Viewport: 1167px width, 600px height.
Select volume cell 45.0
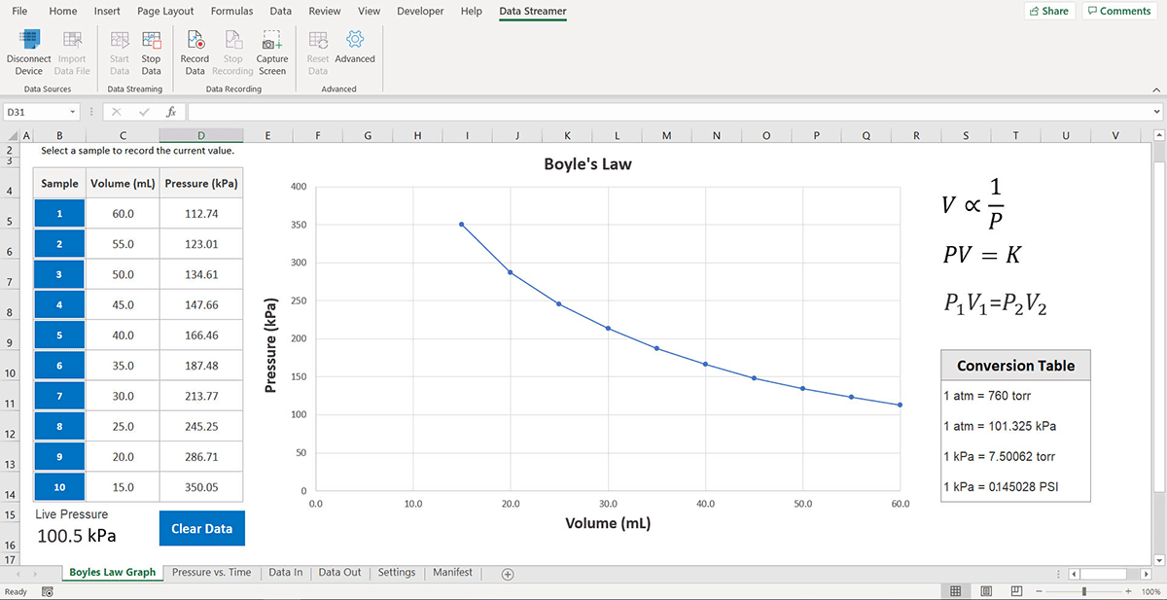tap(123, 304)
